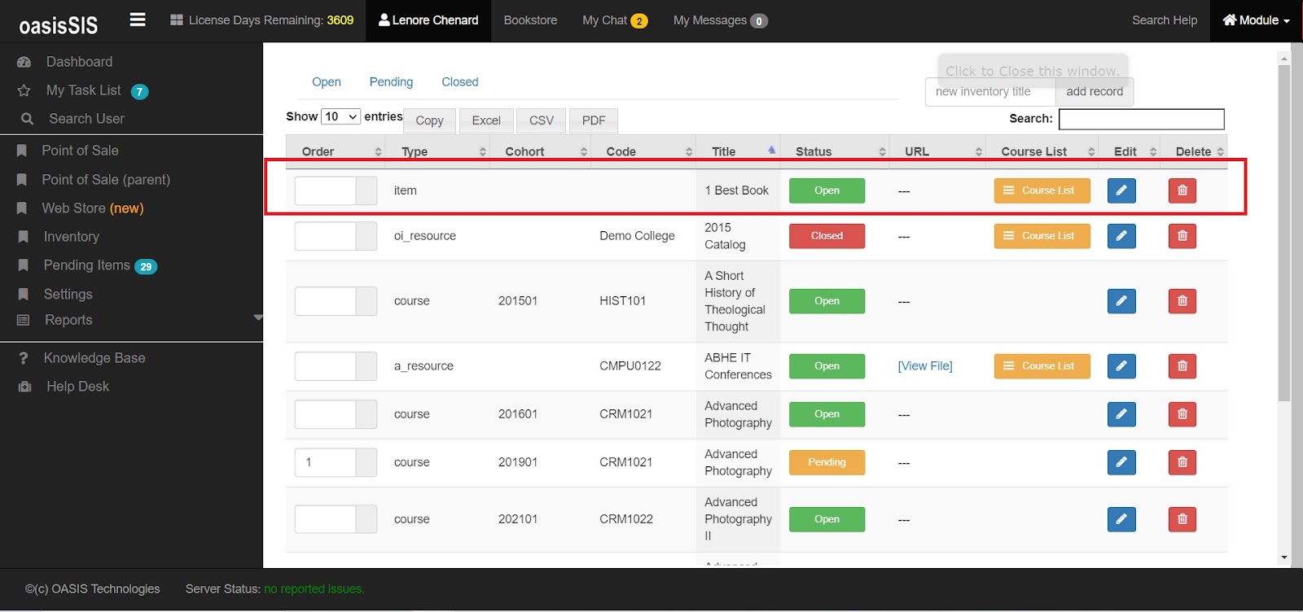The height and width of the screenshot is (612, 1303).
Task: Export table to Excel
Action: 486,120
